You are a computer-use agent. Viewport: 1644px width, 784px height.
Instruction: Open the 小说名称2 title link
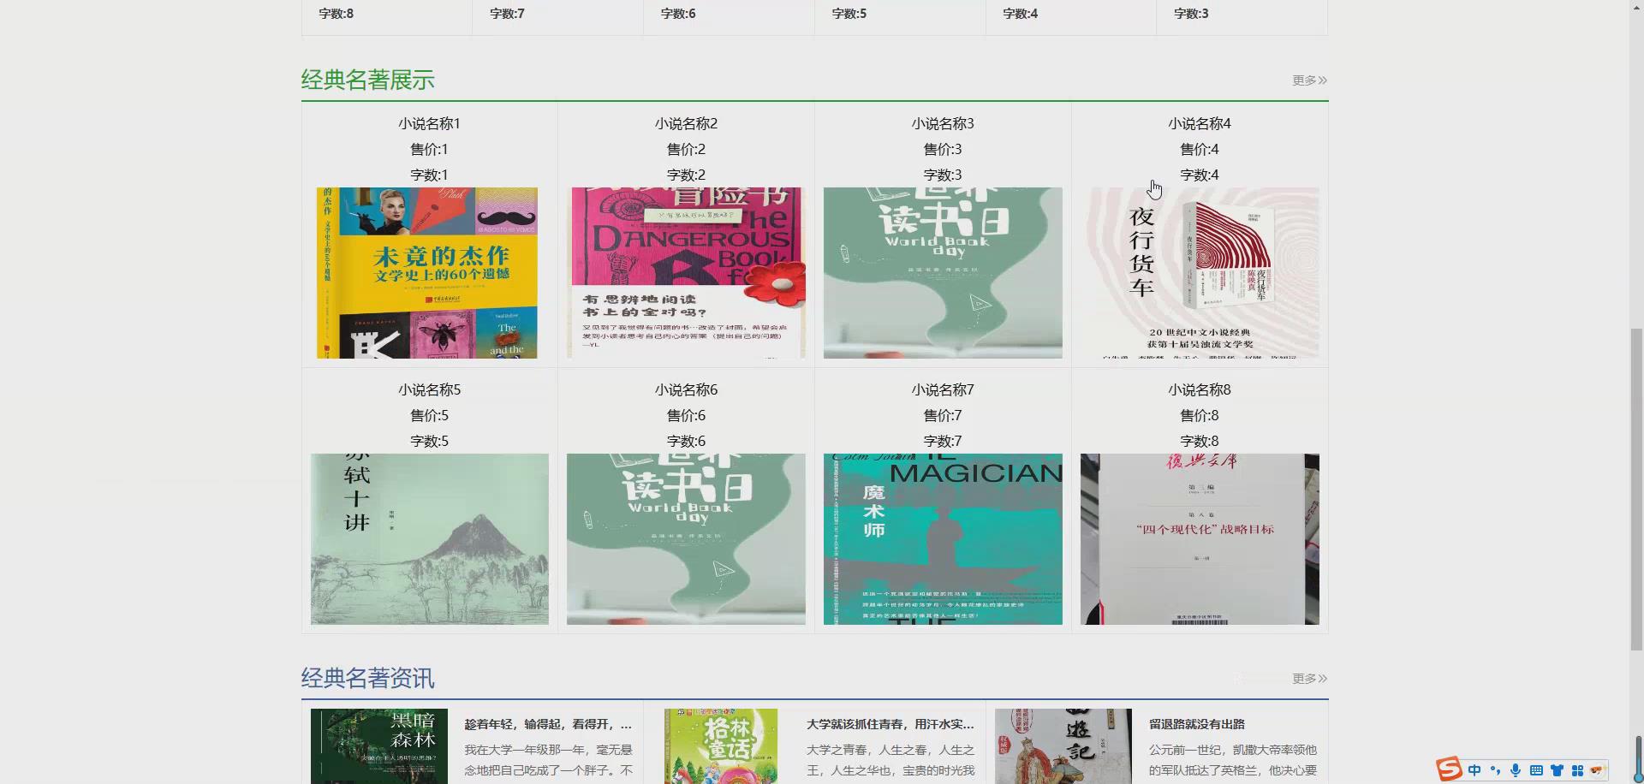[x=686, y=124]
